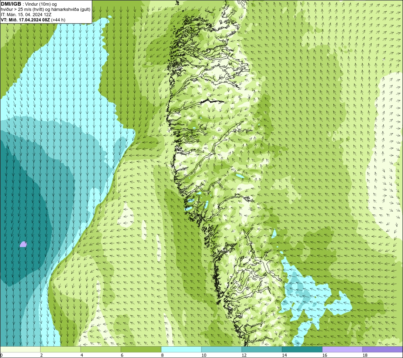Image resolution: width=403 pixels, height=358 pixels.
Task: Click the palest 0–2 m/s legend swatch
Action: click(20, 349)
